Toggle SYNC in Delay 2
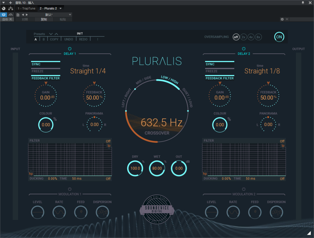The image size is (314, 238). click(x=220, y=64)
